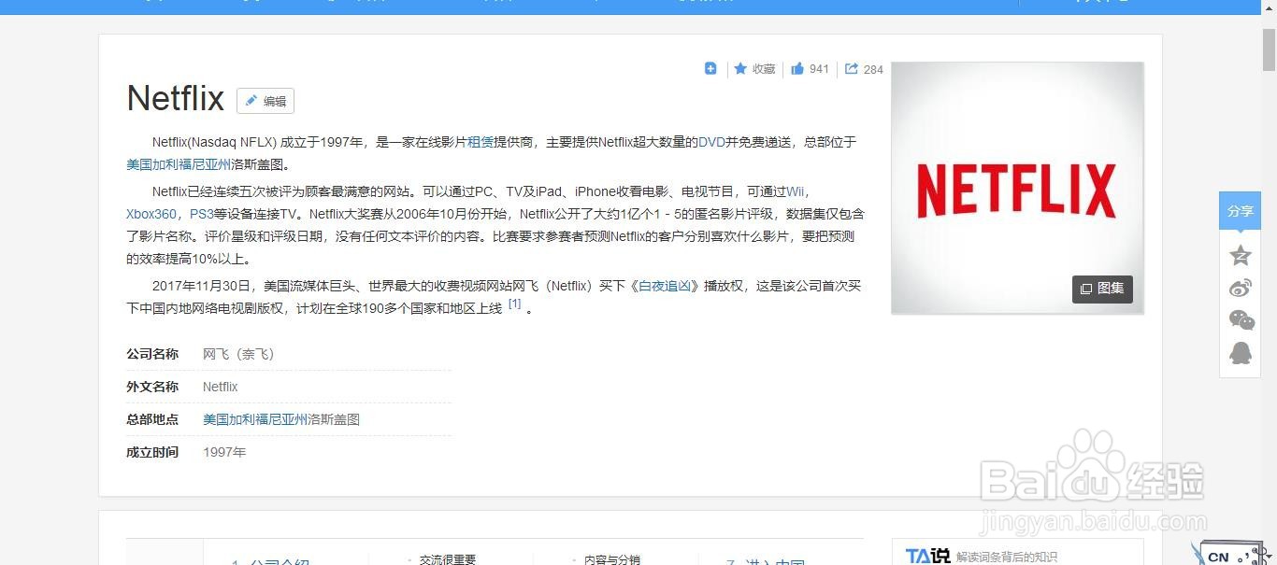Share to QQ penguin icon in sidebar
This screenshot has width=1277, height=565.
[1241, 353]
